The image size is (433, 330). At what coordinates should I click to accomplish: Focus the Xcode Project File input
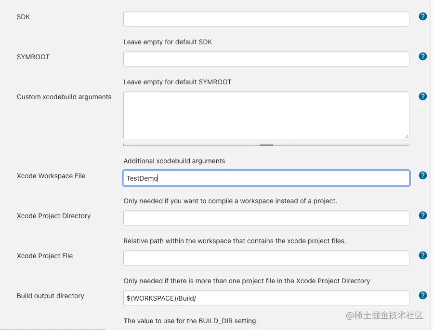(x=266, y=258)
